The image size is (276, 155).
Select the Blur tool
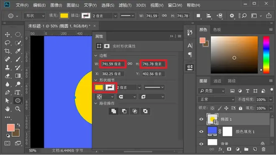(8, 84)
